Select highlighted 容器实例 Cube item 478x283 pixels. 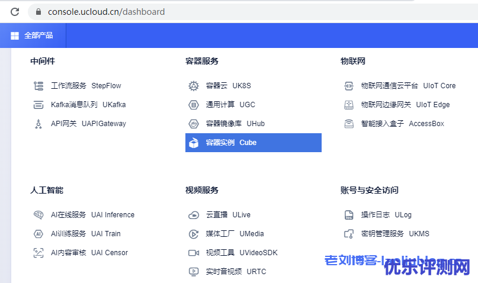click(254, 143)
